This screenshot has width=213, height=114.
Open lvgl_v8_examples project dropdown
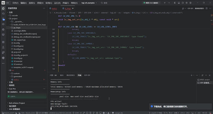pos(89,3)
